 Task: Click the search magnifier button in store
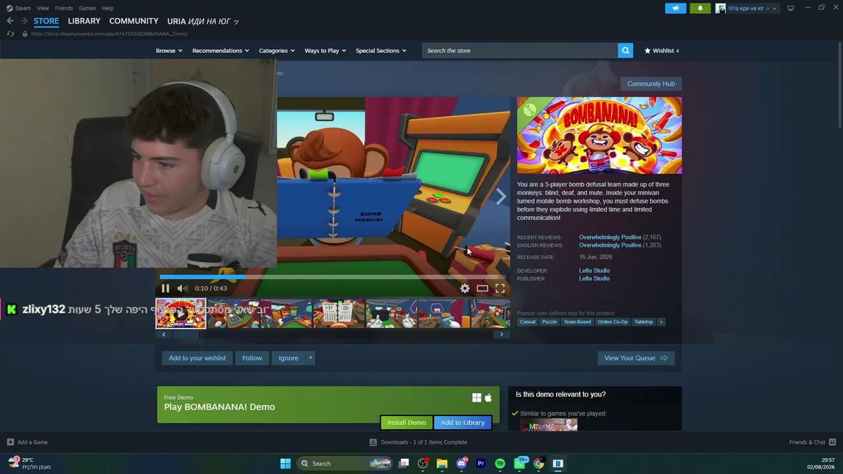[x=625, y=51]
